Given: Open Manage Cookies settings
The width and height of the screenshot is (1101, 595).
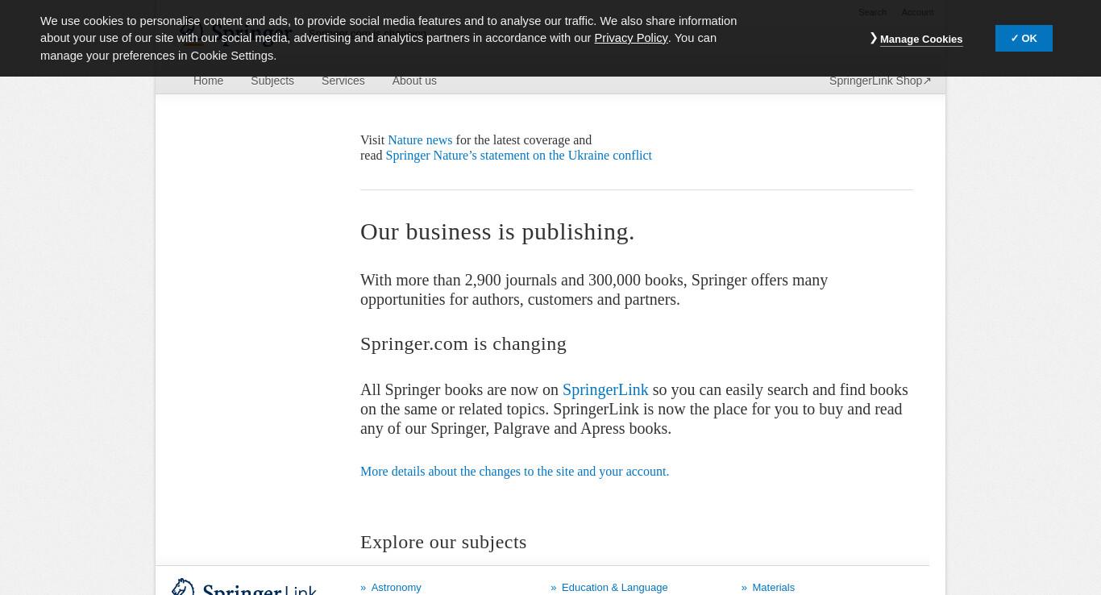Looking at the screenshot, I should point(920,39).
